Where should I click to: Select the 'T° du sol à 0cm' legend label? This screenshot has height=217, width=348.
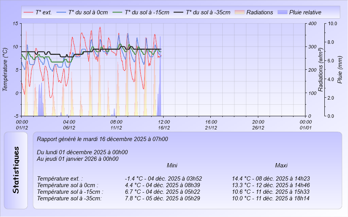point(88,12)
